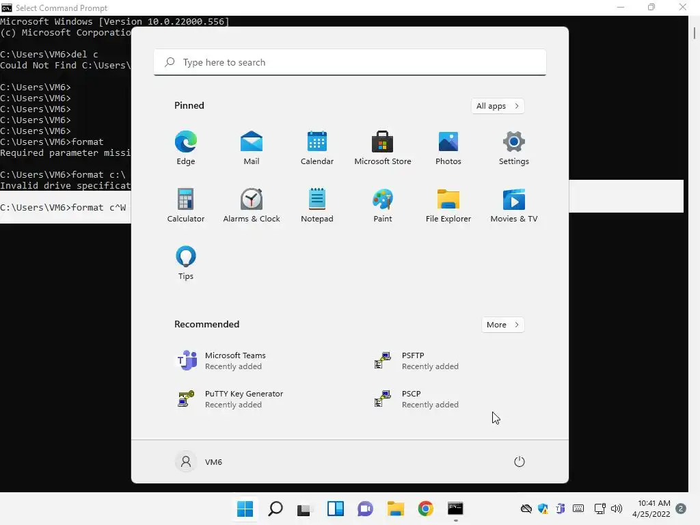Viewport: 700px width, 525px height.
Task: Click Command Prompt title bar icon
Action: pyautogui.click(x=7, y=8)
